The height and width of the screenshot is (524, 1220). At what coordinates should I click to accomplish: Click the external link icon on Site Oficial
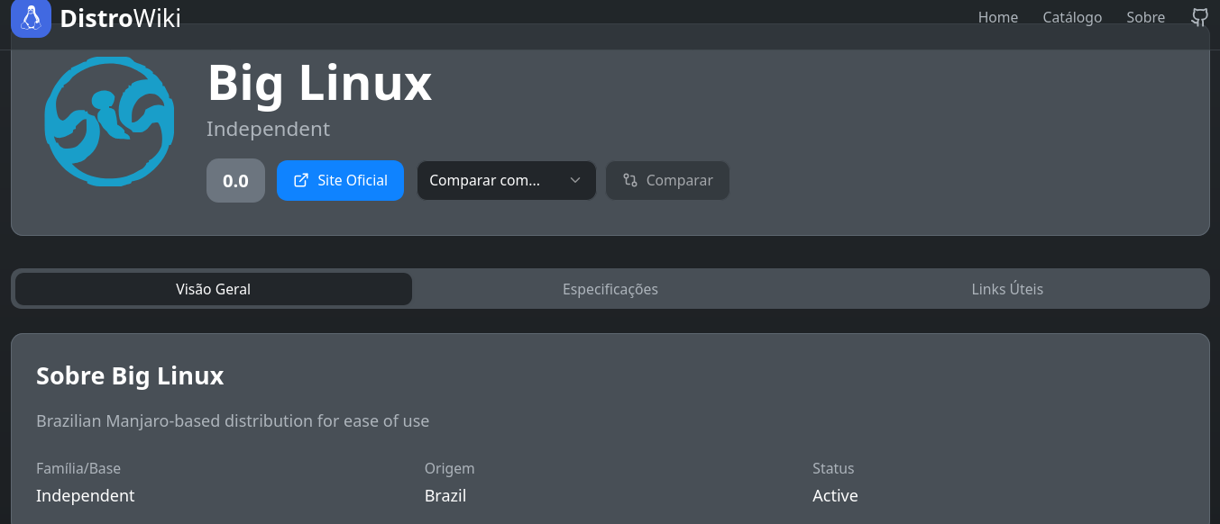301,180
